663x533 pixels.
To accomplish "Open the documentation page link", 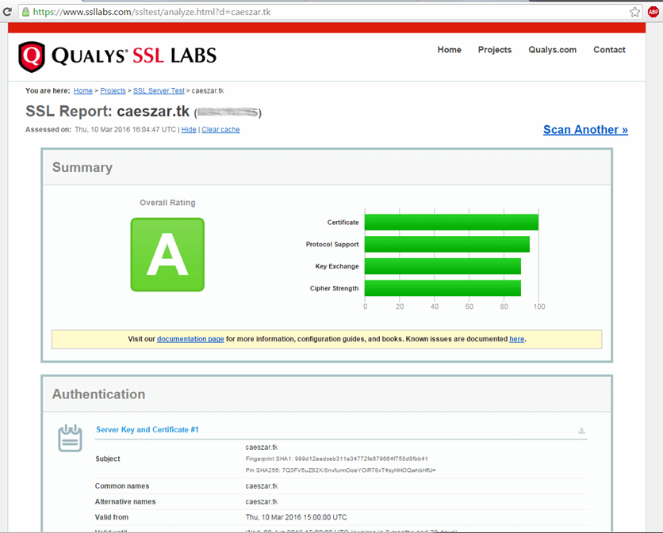I will (190, 339).
